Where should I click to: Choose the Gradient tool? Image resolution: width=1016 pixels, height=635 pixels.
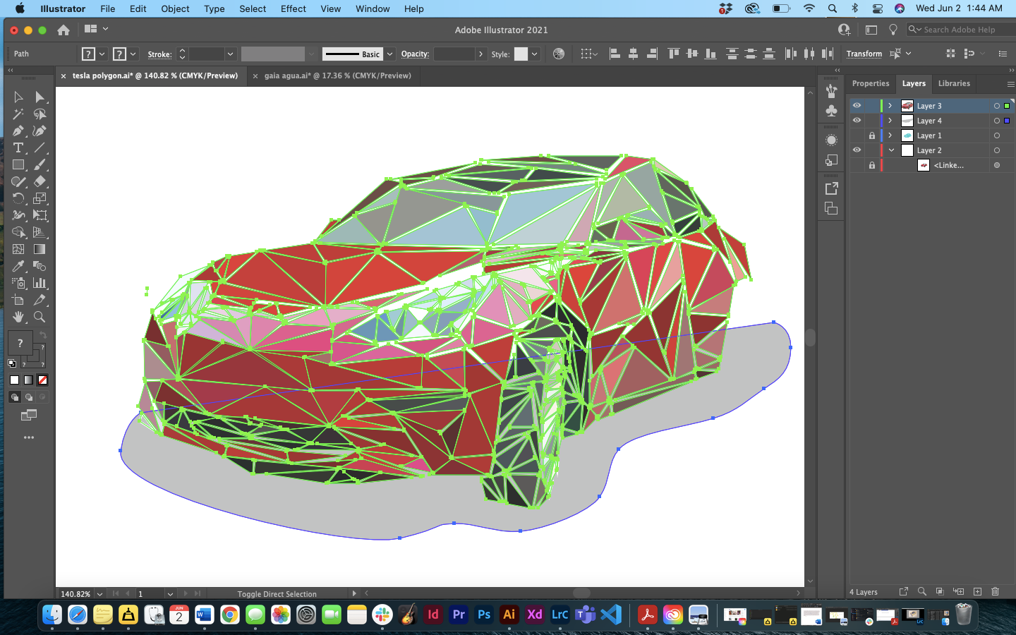point(40,249)
